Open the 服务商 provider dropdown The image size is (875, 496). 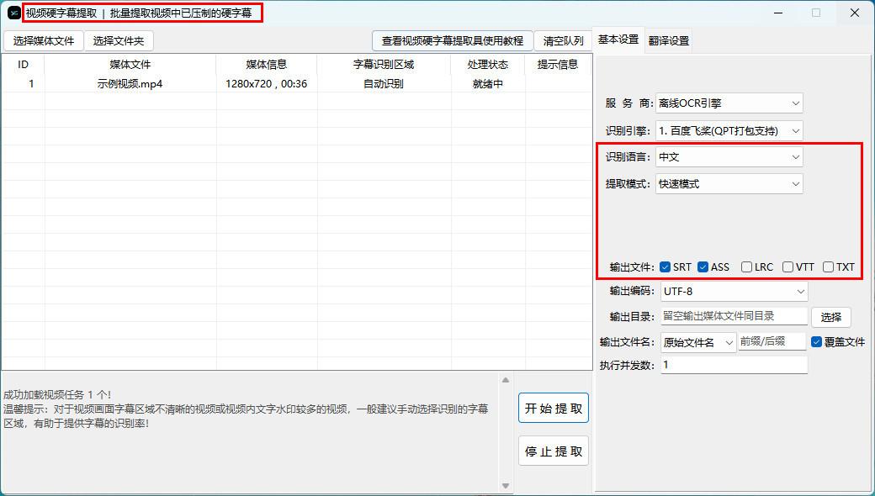[x=729, y=103]
